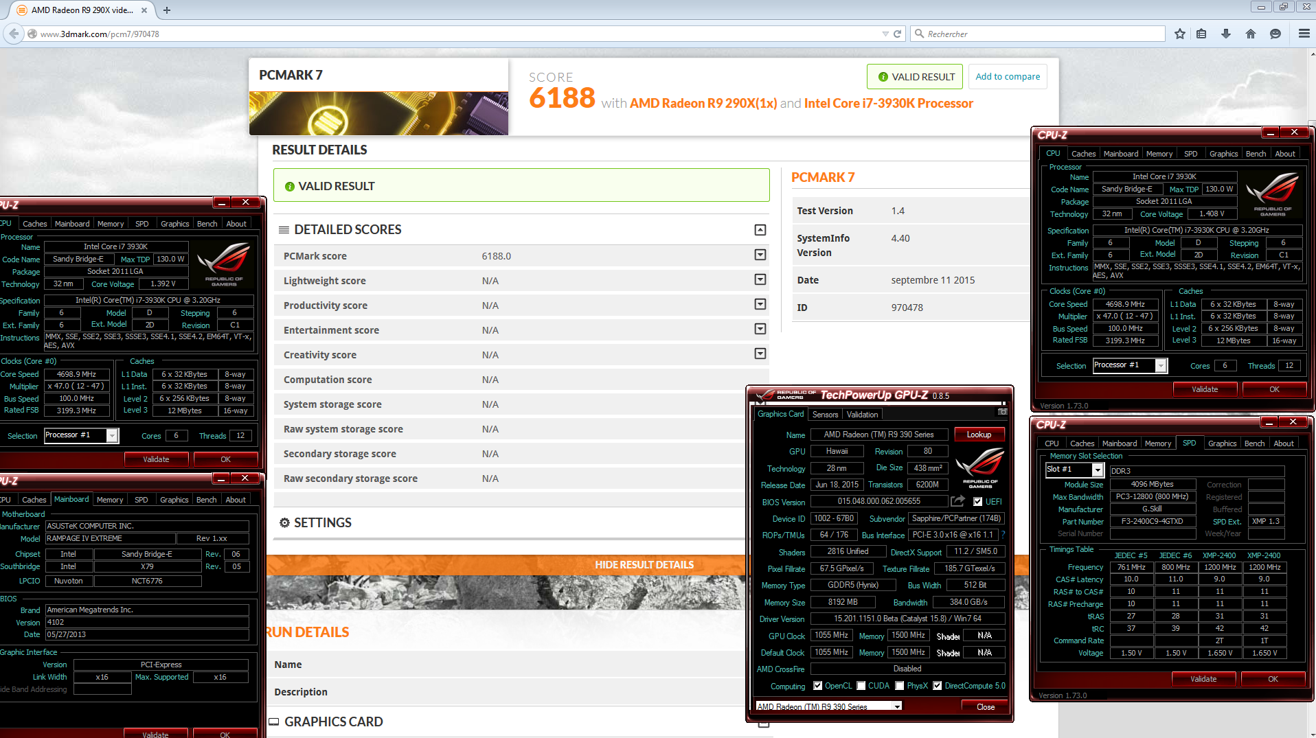Image resolution: width=1316 pixels, height=738 pixels.
Task: Toggle the DirectCompute 5.0 checkbox
Action: pos(937,686)
